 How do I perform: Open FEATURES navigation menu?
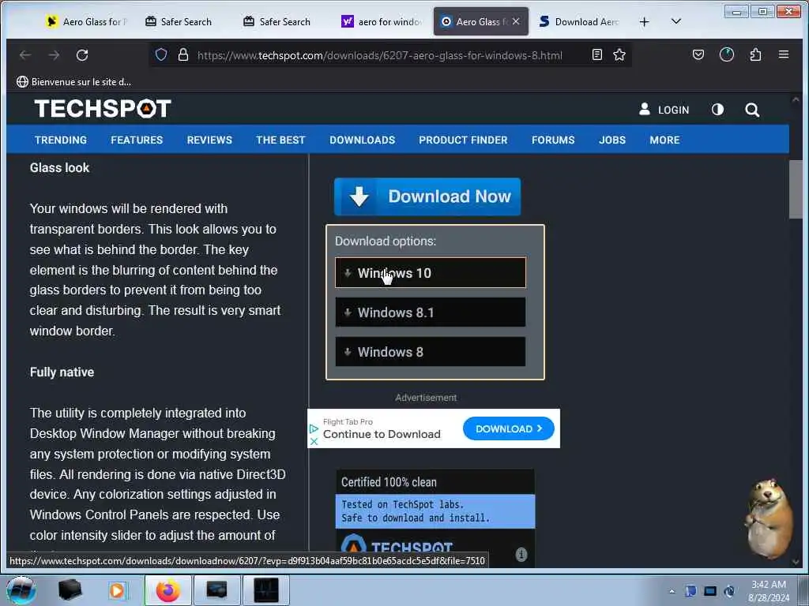(137, 140)
